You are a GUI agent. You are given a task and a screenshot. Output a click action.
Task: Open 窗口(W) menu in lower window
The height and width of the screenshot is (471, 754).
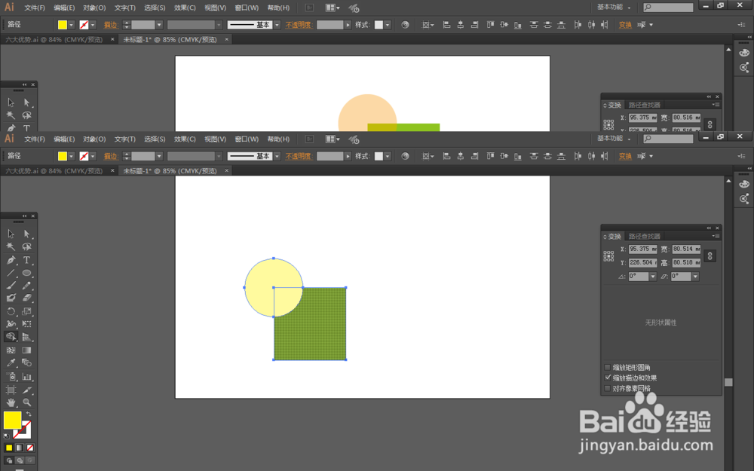[247, 139]
